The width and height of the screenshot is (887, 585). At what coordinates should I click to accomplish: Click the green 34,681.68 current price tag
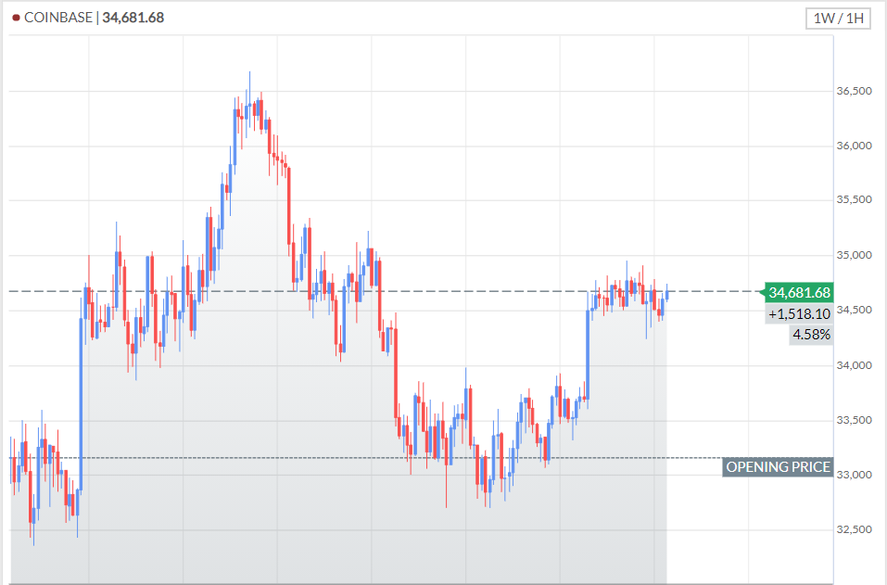coord(798,293)
